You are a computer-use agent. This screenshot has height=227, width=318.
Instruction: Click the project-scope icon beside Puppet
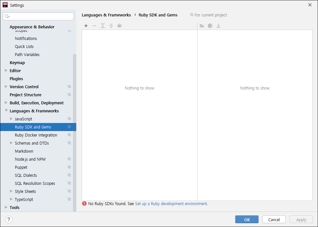[x=69, y=167]
